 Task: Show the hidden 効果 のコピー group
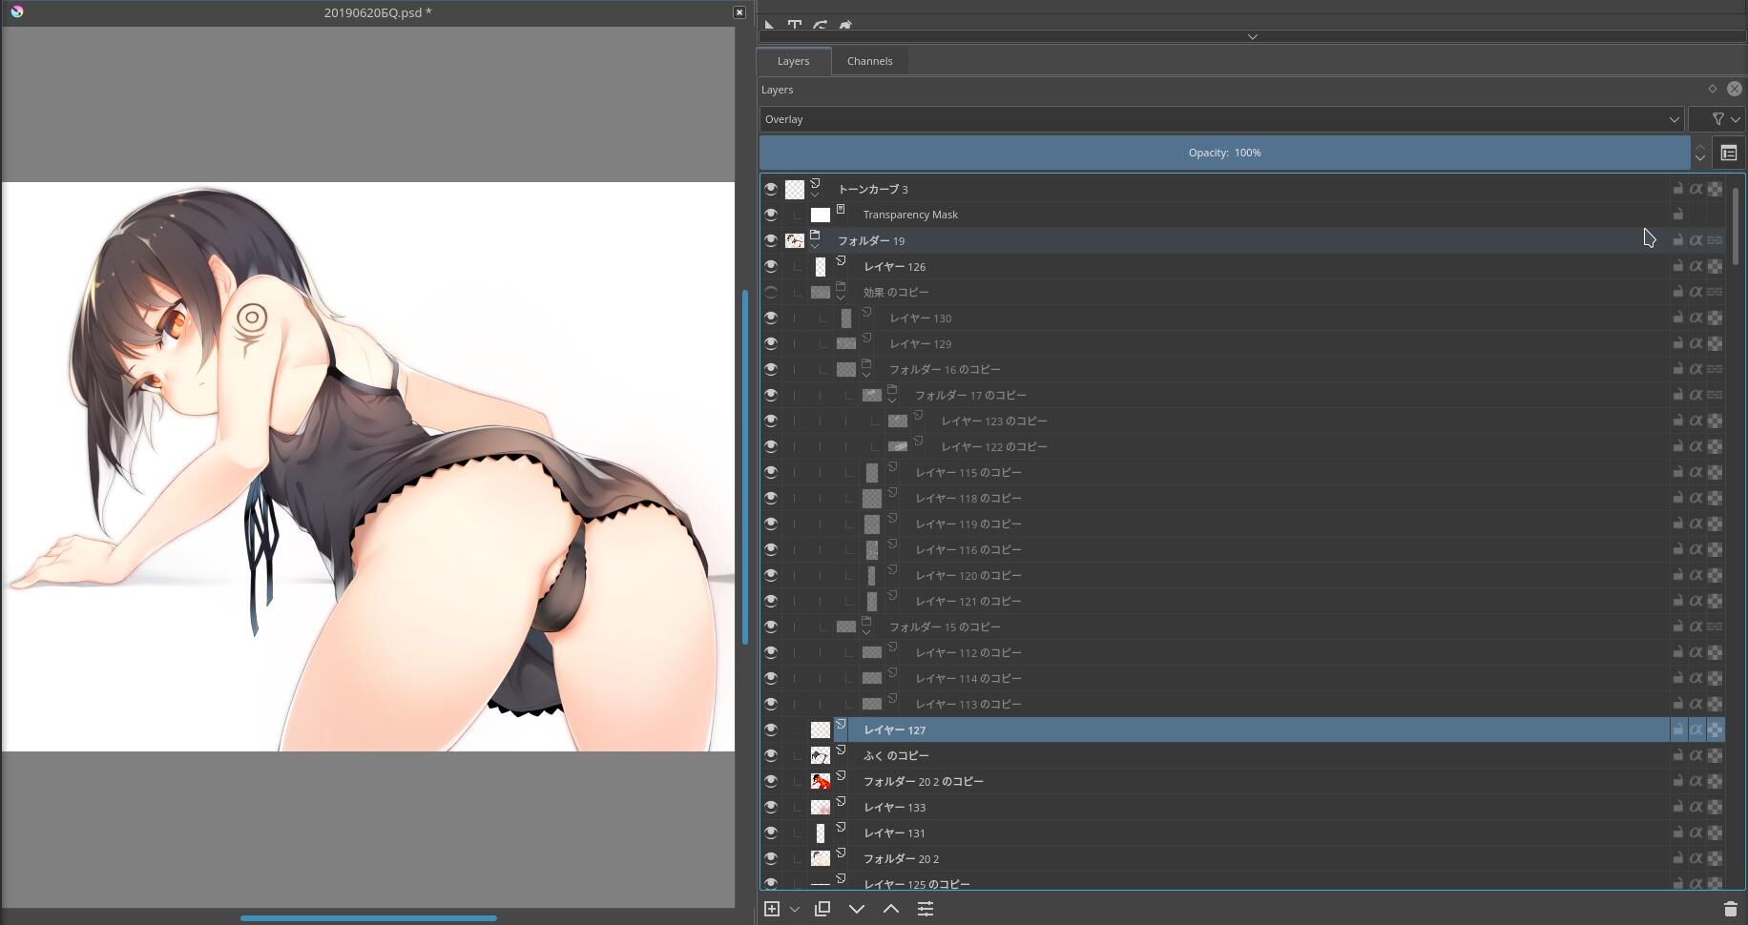771,292
